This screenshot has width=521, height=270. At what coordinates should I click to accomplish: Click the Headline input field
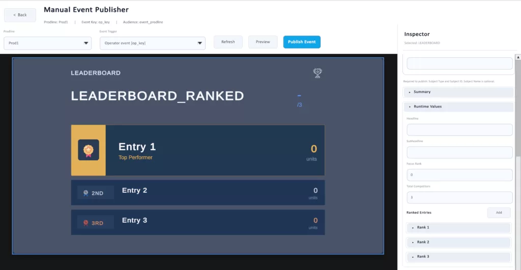459,130
